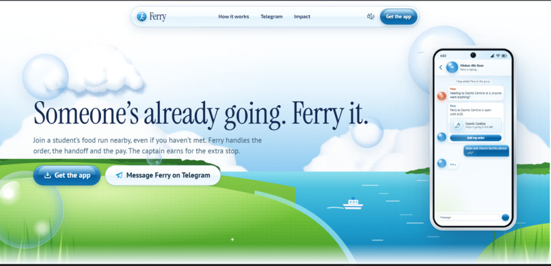Open the Impact nav link
Viewport: 551px width, 266px height.
(302, 16)
